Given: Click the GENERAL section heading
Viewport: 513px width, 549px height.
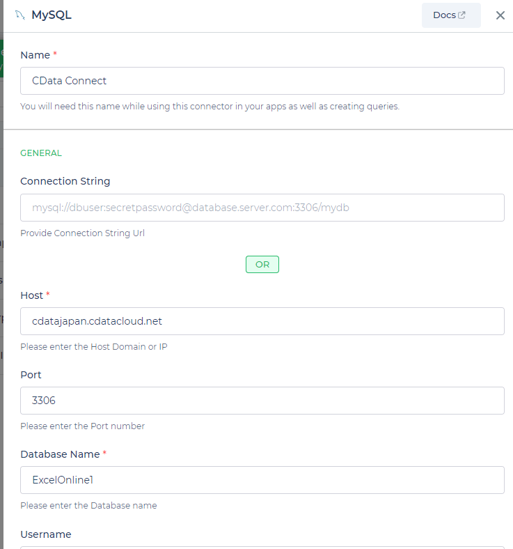Looking at the screenshot, I should pos(41,153).
